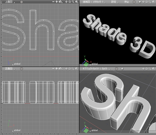Image resolution: width=156 pixels, height=135 pixels.
Task: Click the plus icon in top view header
Action: pyautogui.click(x=56, y=2)
